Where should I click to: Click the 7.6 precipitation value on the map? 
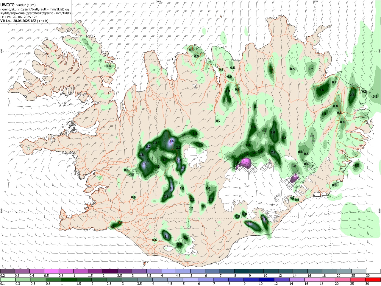172,141
